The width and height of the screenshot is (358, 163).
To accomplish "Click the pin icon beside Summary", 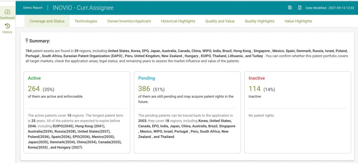I will 27,41.
